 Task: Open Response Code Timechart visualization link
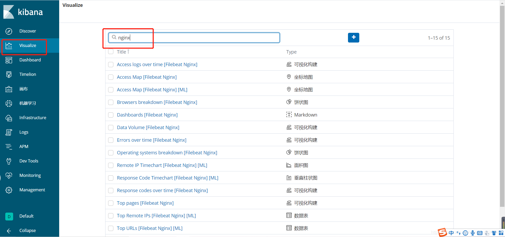(168, 178)
